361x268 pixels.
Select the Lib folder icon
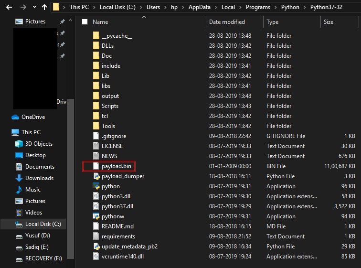[96, 76]
